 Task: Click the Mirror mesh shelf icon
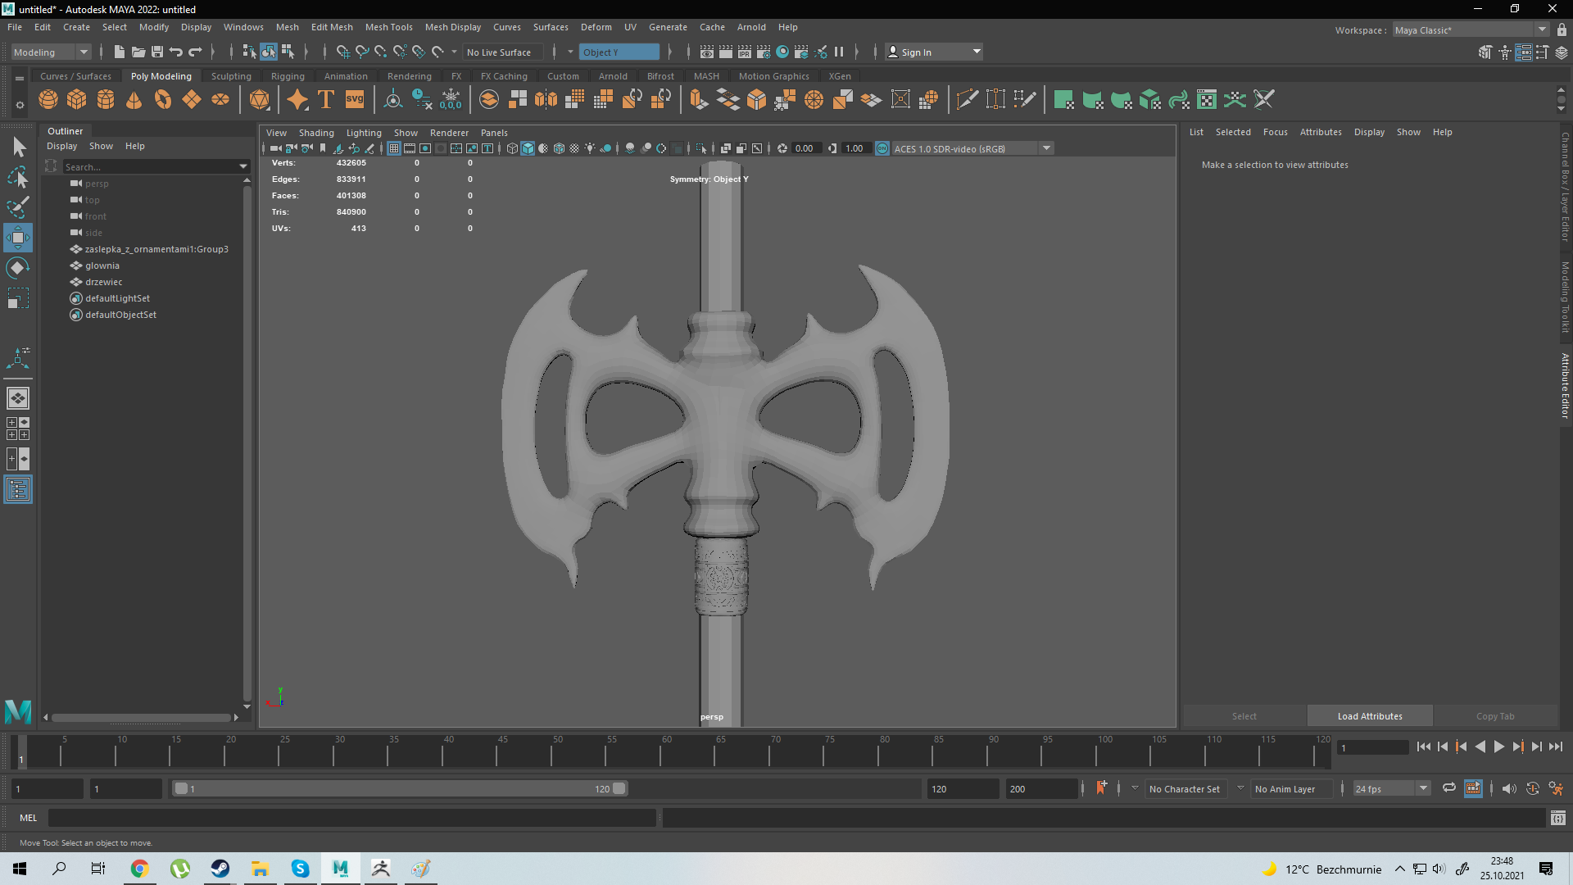(x=546, y=100)
